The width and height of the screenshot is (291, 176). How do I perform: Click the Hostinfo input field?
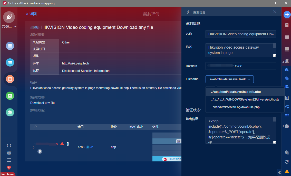241,66
